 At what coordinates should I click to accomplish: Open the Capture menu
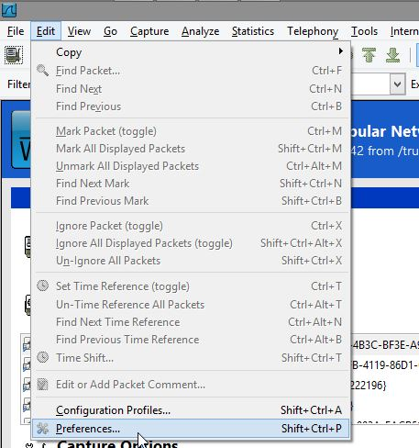[149, 31]
